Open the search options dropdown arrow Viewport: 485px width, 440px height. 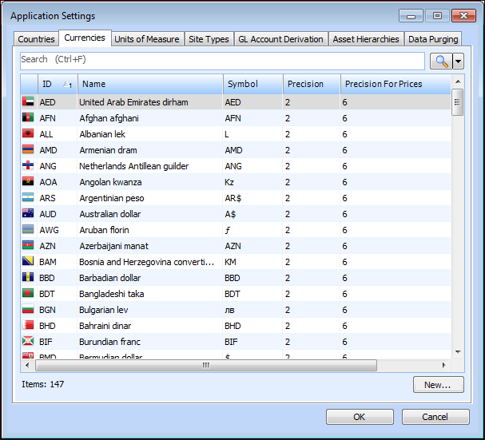[x=458, y=61]
